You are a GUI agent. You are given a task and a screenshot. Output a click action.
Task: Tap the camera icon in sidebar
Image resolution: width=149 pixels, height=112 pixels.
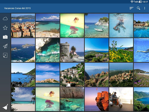click(5, 37)
